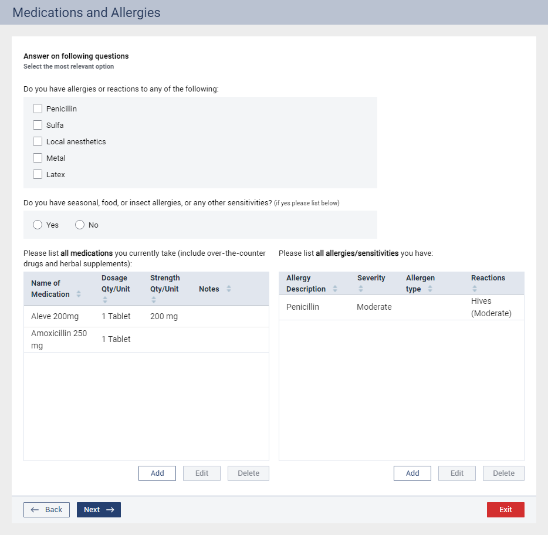Exit the questionnaire with red button

[505, 510]
